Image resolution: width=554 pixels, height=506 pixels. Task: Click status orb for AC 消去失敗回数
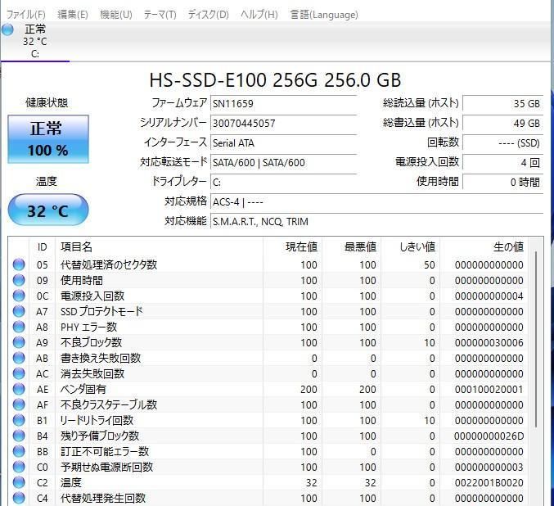click(19, 373)
